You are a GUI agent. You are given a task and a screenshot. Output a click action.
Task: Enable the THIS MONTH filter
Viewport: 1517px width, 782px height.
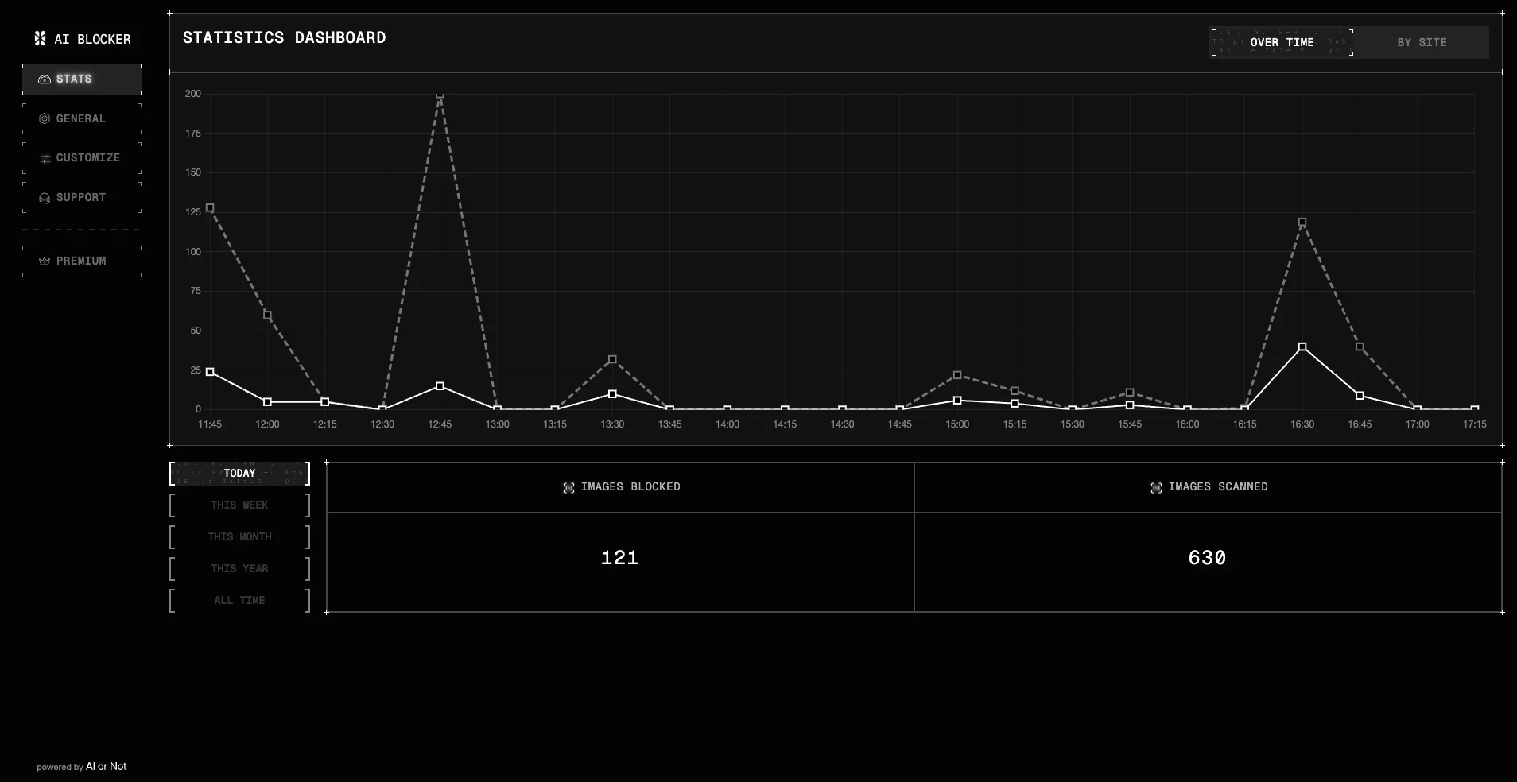[239, 536]
